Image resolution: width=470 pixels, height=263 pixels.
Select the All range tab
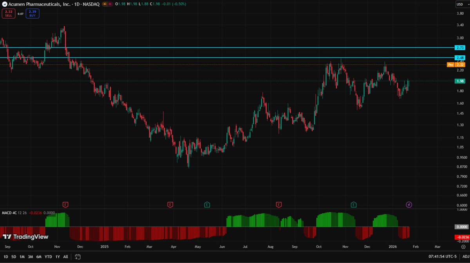tap(65, 257)
